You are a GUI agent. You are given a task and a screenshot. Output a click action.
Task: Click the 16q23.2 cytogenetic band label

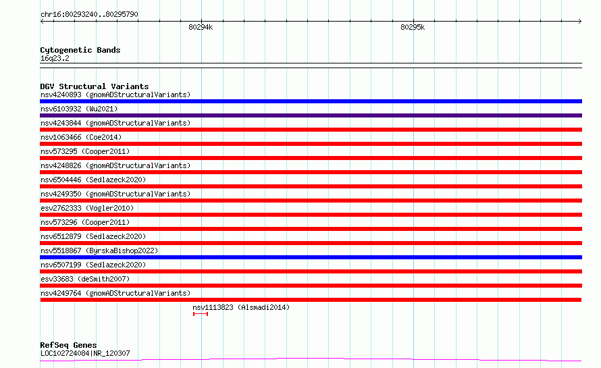click(55, 59)
